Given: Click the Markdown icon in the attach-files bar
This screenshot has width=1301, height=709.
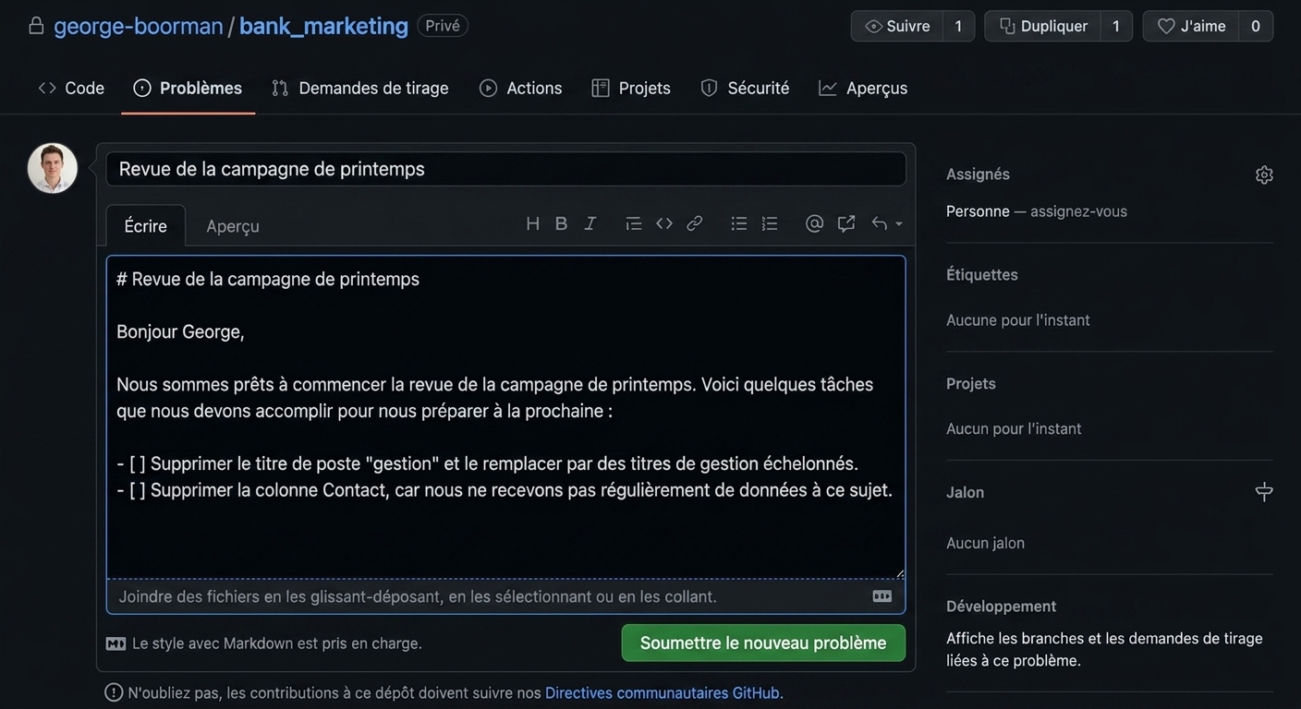Looking at the screenshot, I should [x=882, y=596].
